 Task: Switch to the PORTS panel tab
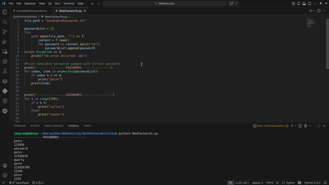87,126
